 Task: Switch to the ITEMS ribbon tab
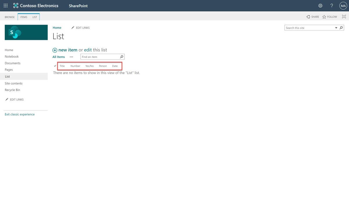tap(24, 17)
